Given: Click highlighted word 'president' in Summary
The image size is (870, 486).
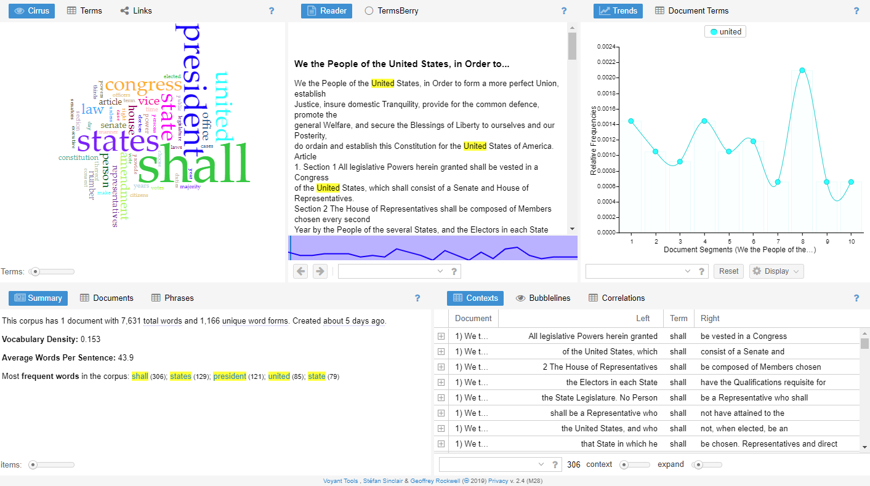Looking at the screenshot, I should [x=230, y=376].
